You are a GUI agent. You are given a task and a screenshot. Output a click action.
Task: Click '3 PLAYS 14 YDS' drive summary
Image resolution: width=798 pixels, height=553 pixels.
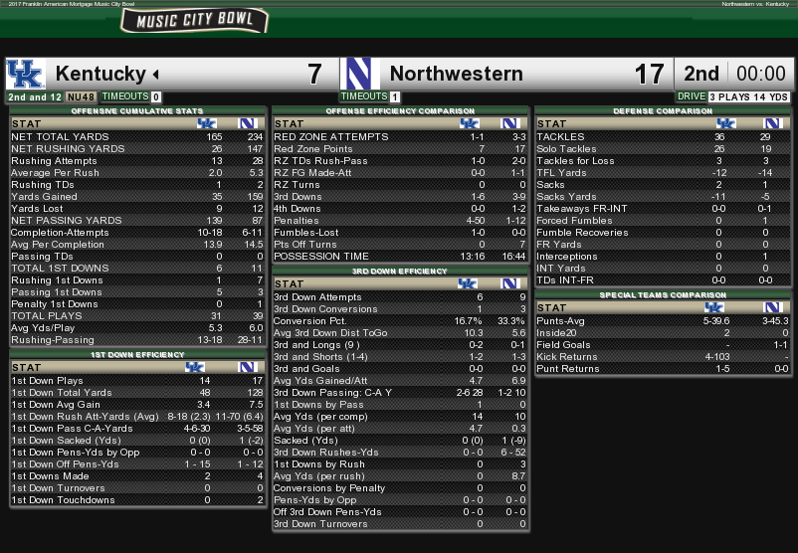coord(748,97)
